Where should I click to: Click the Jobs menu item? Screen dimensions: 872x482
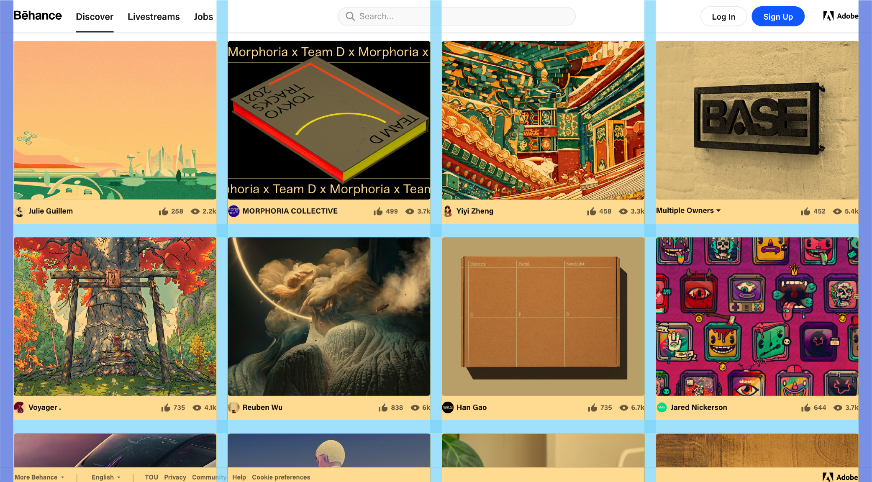pos(204,16)
